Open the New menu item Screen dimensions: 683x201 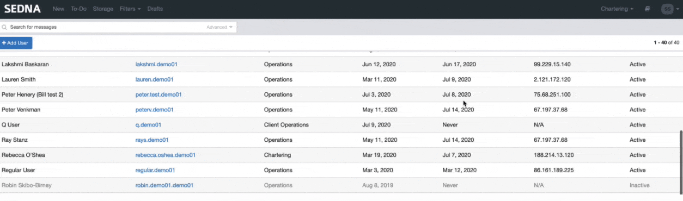(x=58, y=9)
